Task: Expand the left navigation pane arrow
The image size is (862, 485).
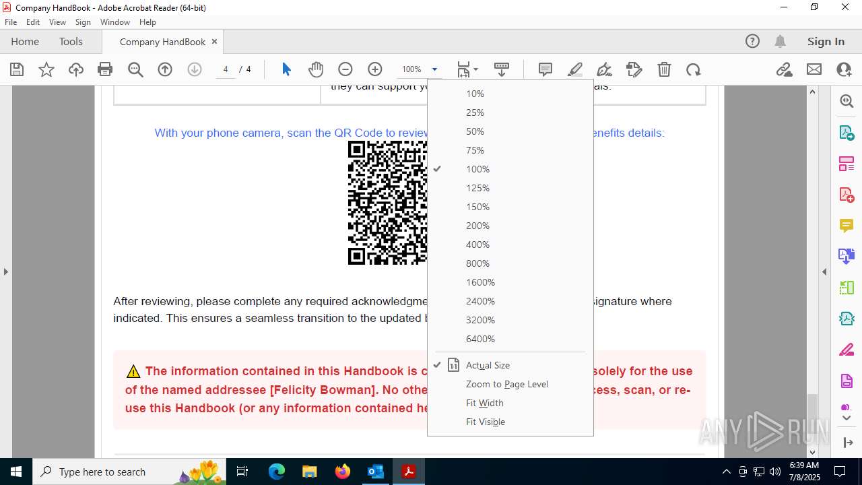Action: pyautogui.click(x=5, y=271)
